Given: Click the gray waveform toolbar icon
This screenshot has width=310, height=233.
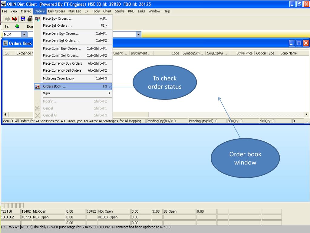Looking at the screenshot, I should point(7,19).
